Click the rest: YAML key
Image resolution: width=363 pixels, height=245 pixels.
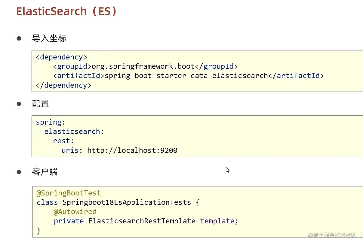[x=63, y=141]
